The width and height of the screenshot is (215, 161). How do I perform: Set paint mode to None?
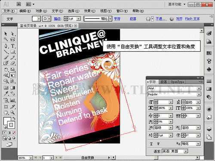point(14,133)
